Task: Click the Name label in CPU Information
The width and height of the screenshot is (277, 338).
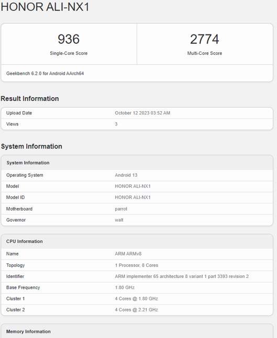Action: click(x=13, y=254)
